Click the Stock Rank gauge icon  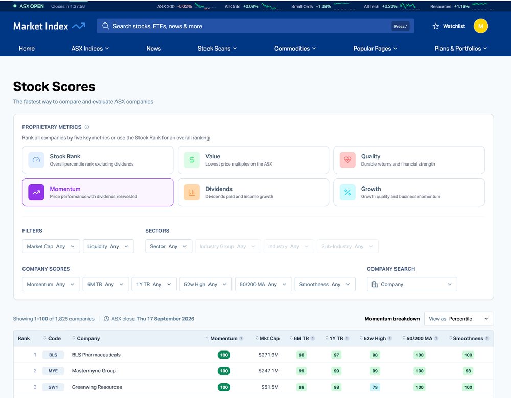(x=36, y=160)
